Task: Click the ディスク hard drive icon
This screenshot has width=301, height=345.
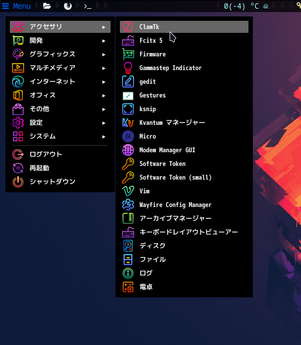Action: point(128,246)
